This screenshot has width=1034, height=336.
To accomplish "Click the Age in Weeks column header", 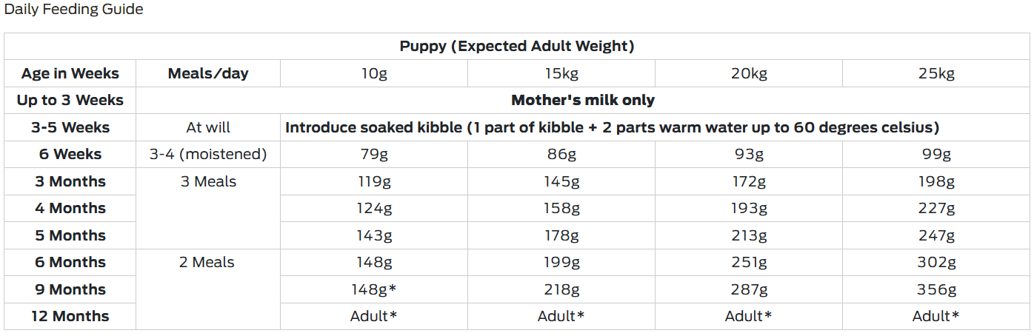I will pos(70,73).
